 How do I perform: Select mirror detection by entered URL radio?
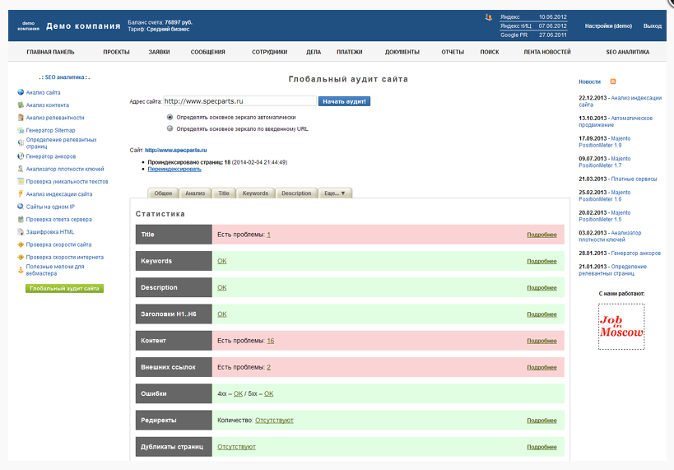170,128
